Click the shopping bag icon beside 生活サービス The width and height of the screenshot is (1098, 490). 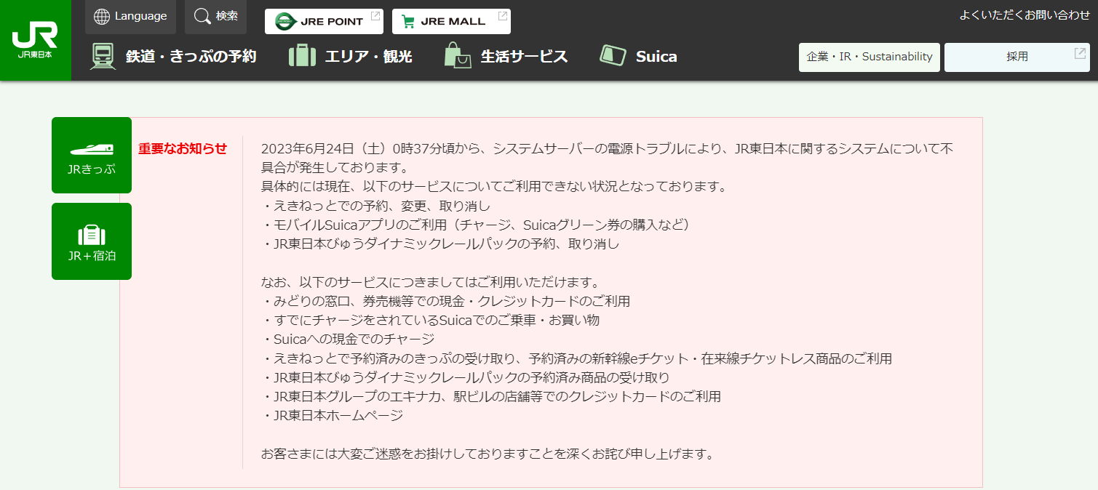click(x=458, y=56)
